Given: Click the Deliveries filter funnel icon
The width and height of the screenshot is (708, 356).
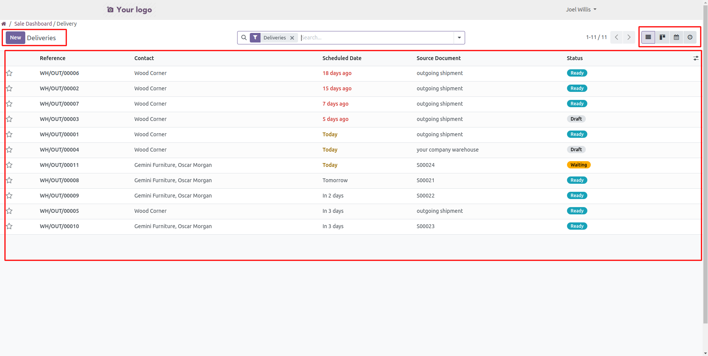Looking at the screenshot, I should coord(255,38).
